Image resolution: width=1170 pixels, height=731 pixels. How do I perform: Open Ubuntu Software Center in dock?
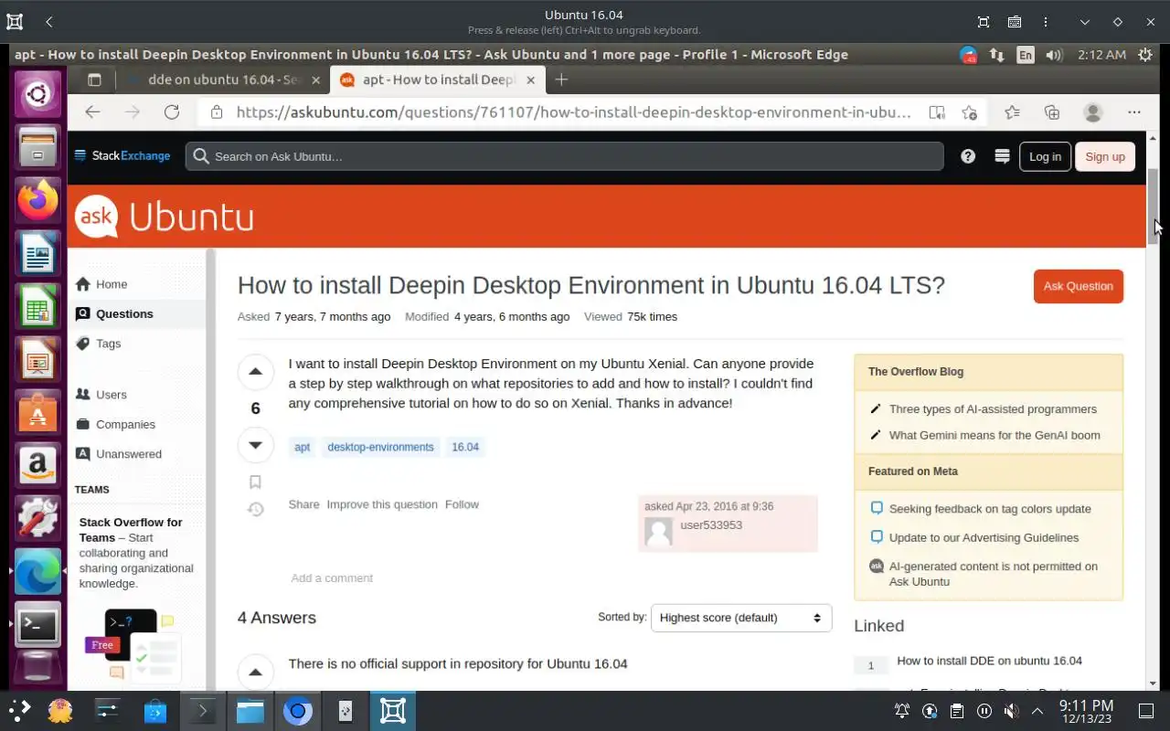[37, 412]
